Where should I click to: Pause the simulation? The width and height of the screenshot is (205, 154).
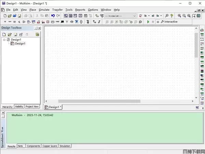[153, 22]
